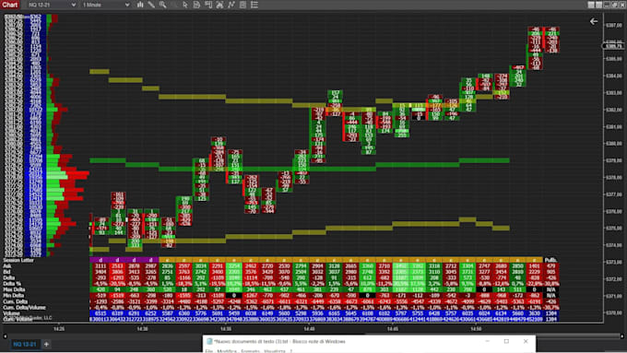Screen dimensions: 627x353
Task: Click the Max Delta row label
Action: [15, 289]
